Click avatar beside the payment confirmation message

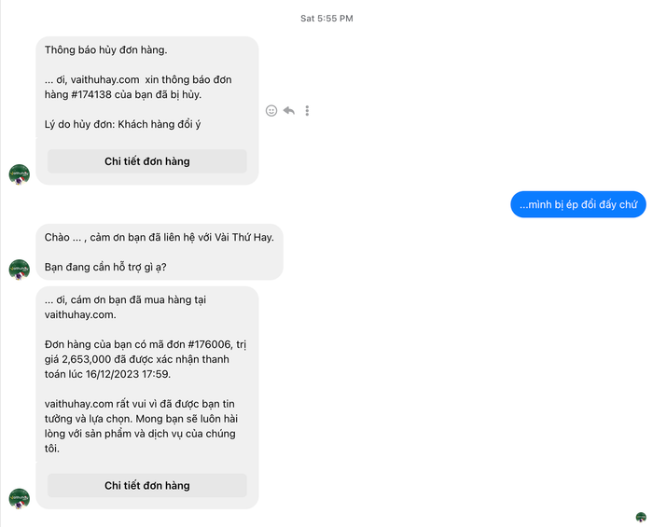pos(20,498)
